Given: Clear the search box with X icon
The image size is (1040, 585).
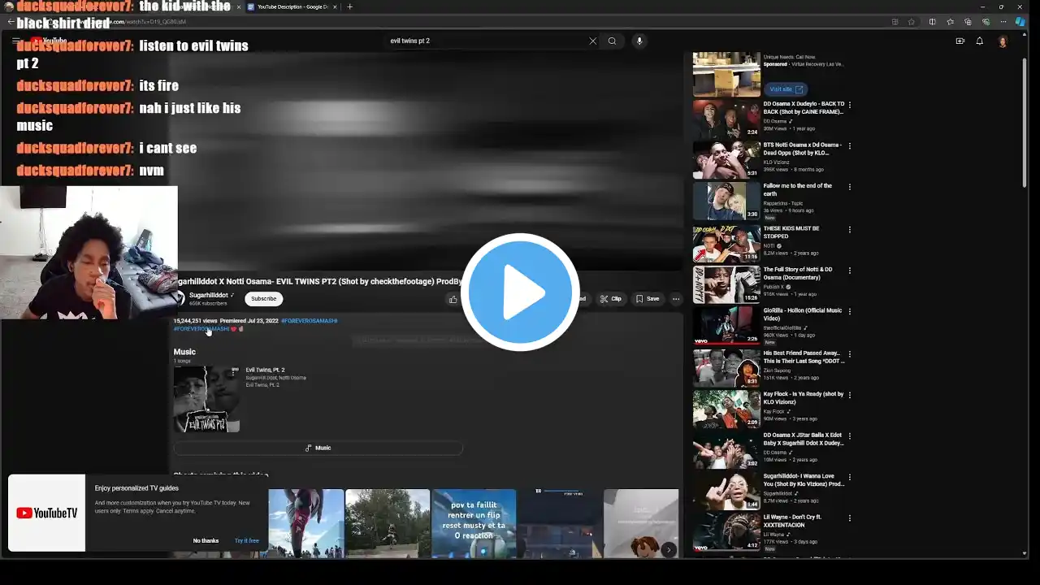Looking at the screenshot, I should [x=592, y=41].
